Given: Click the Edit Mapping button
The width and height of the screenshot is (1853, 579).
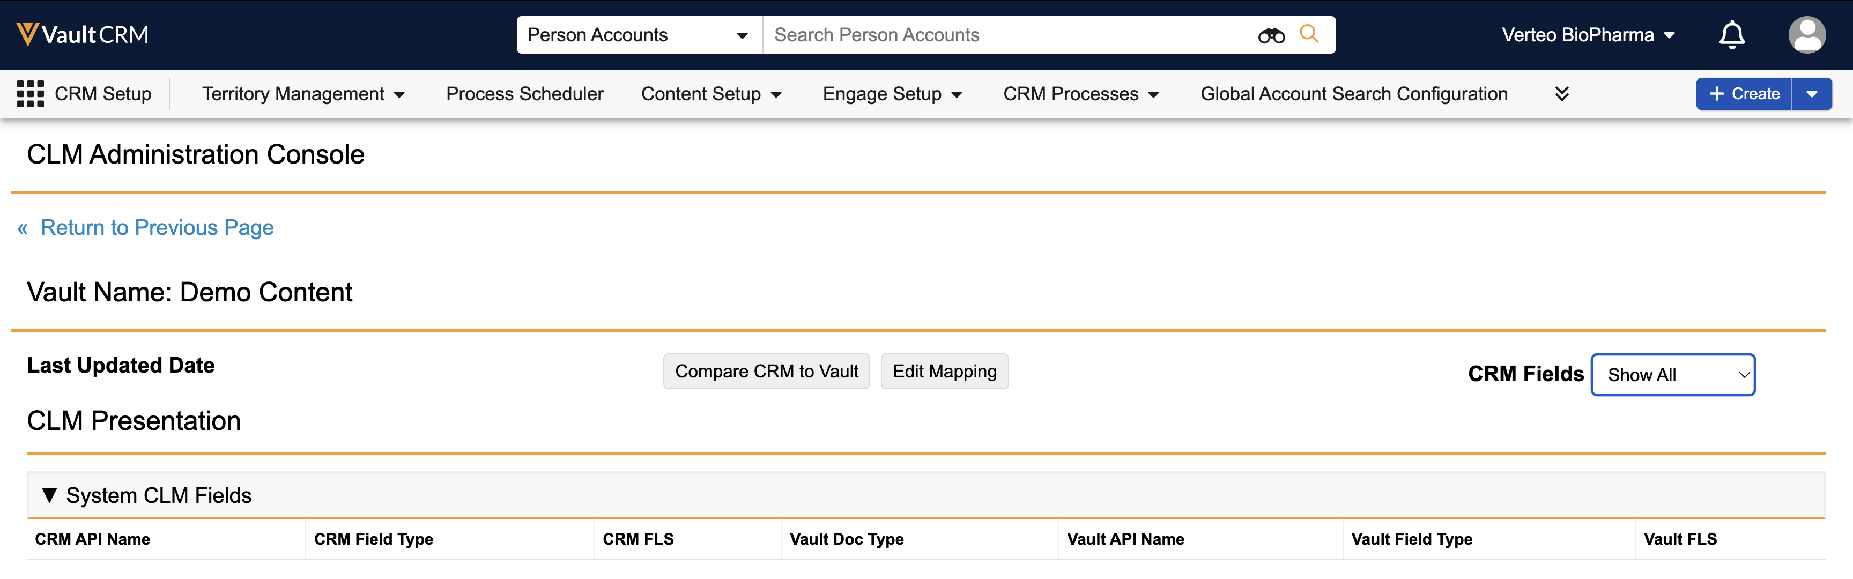Looking at the screenshot, I should [944, 371].
